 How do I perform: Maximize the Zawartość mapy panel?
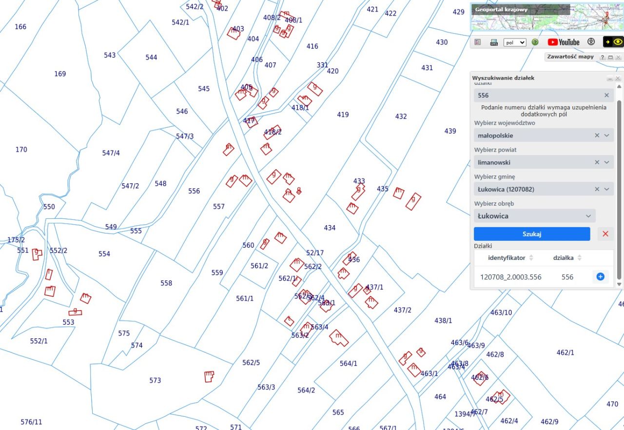point(610,57)
